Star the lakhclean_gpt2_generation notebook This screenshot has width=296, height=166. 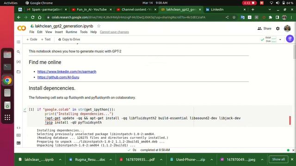click(99, 26)
